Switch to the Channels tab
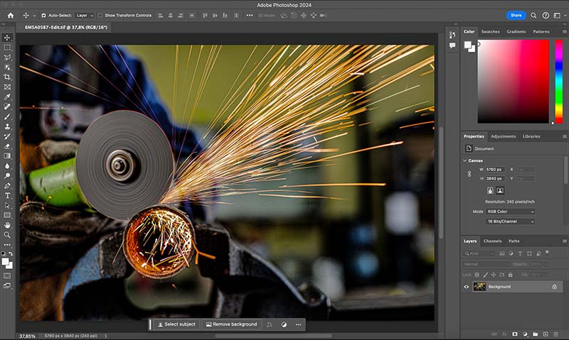 pos(492,241)
